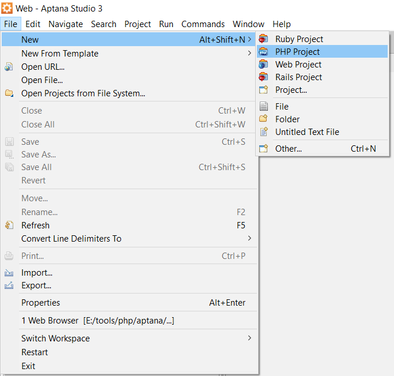Click the new File document icon

[264, 106]
